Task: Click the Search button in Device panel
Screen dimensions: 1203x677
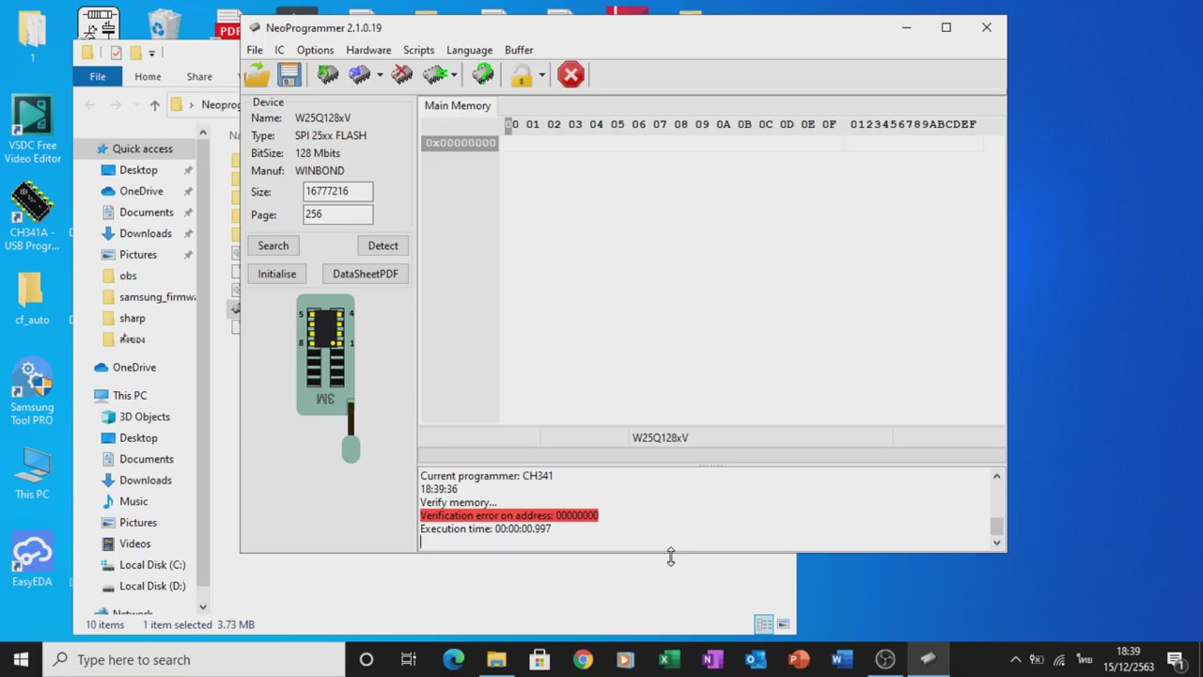Action: click(x=273, y=245)
